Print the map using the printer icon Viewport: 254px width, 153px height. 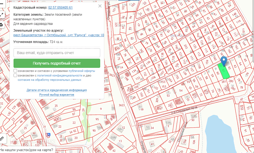(x=1, y=25)
